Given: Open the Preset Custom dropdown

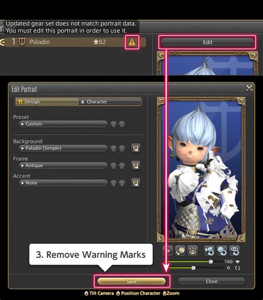Looking at the screenshot, I should tap(63, 124).
